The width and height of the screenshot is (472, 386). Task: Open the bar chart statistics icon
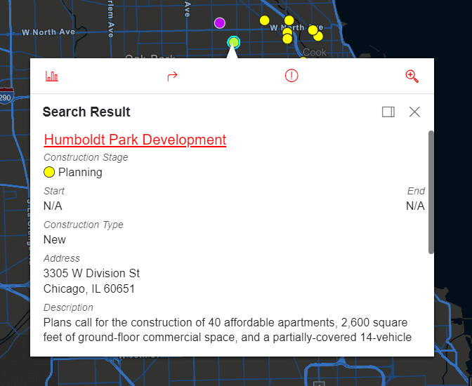point(52,76)
